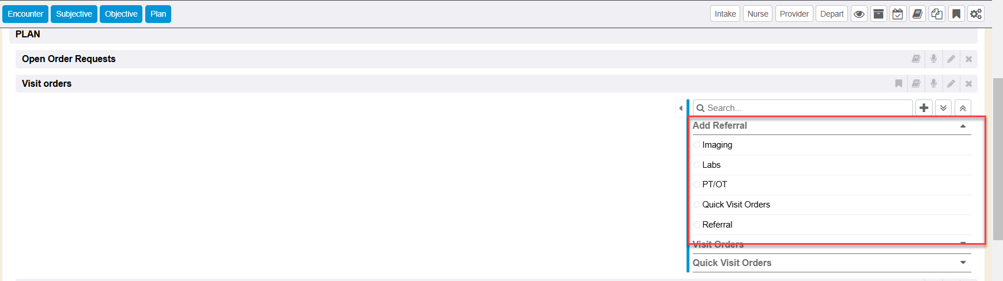Screen dimensions: 1003x281
Task: Click microphone icon in Visit orders header
Action: 933,84
